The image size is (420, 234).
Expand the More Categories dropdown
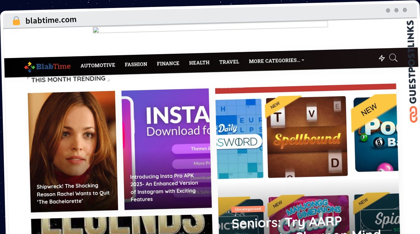tap(276, 61)
